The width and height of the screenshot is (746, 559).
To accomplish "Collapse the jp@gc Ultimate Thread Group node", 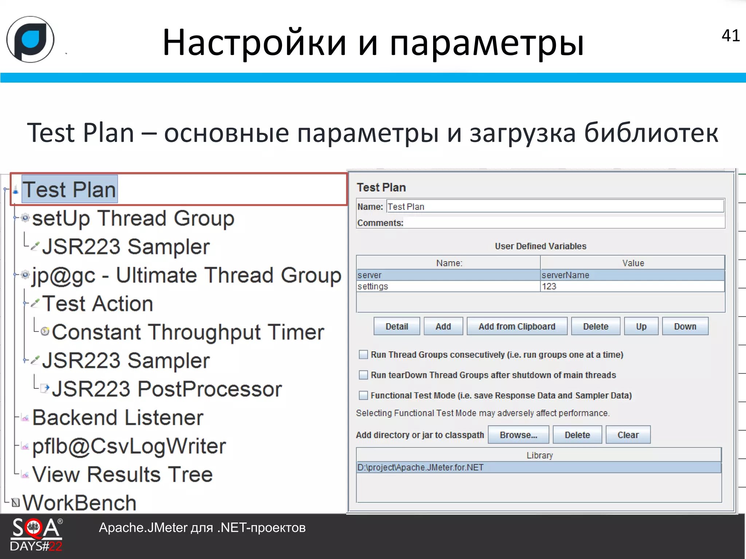I will click(15, 274).
